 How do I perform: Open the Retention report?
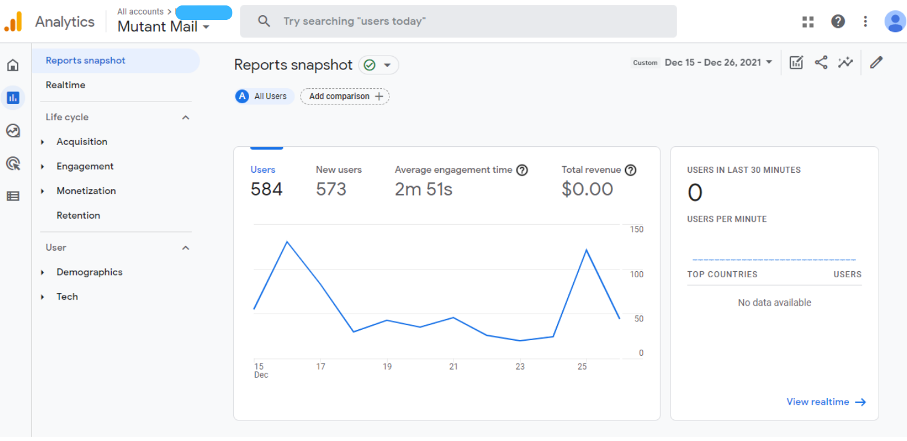(x=78, y=215)
